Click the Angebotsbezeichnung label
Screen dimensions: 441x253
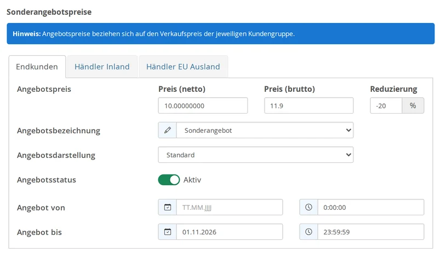(59, 131)
